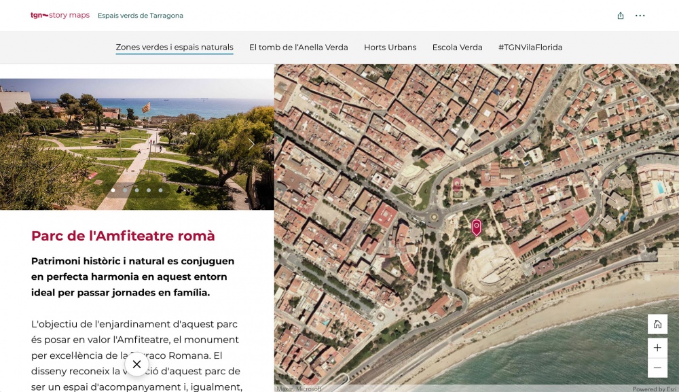Switch to the Horts Urbans tab
679x392 pixels.
click(x=390, y=48)
